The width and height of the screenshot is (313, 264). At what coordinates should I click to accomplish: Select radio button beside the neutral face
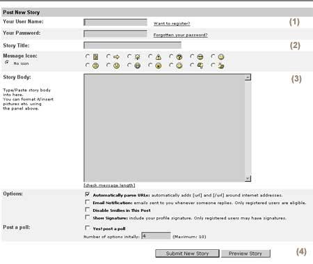pyautogui.click(x=109, y=65)
